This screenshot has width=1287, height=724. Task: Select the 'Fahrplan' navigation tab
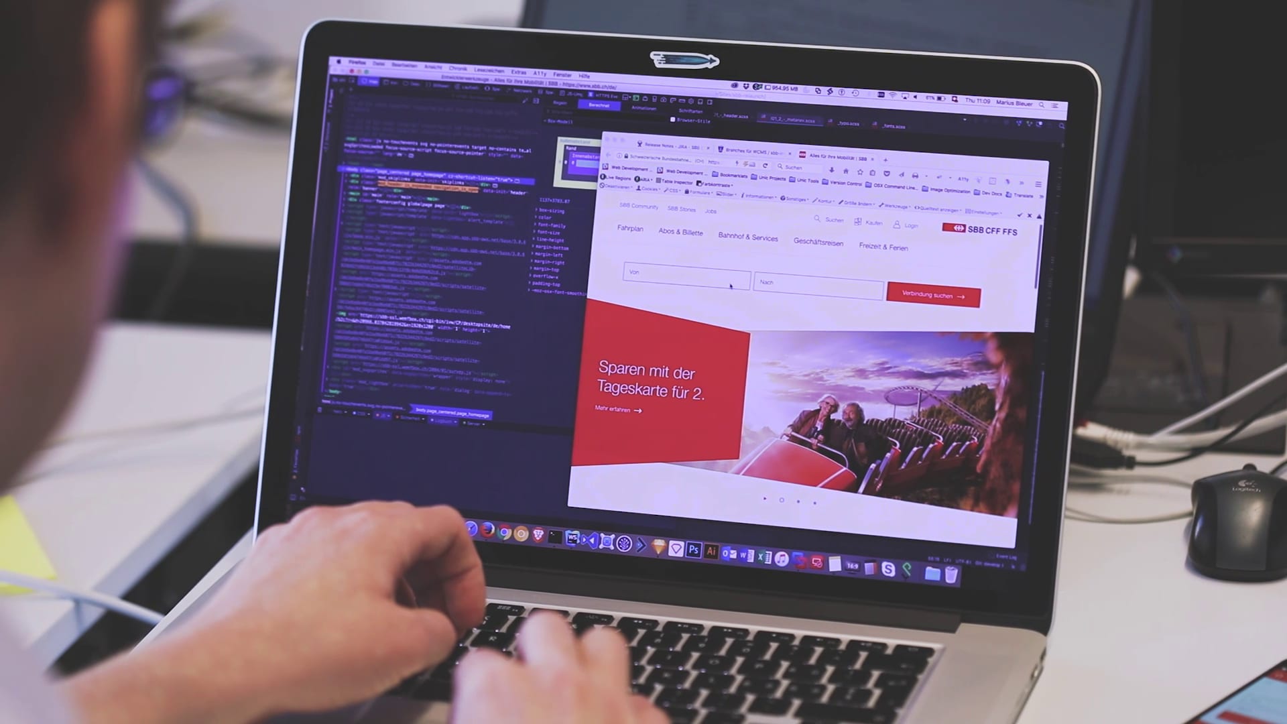[629, 234]
